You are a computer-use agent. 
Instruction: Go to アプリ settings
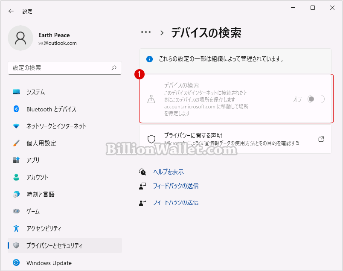65,160
